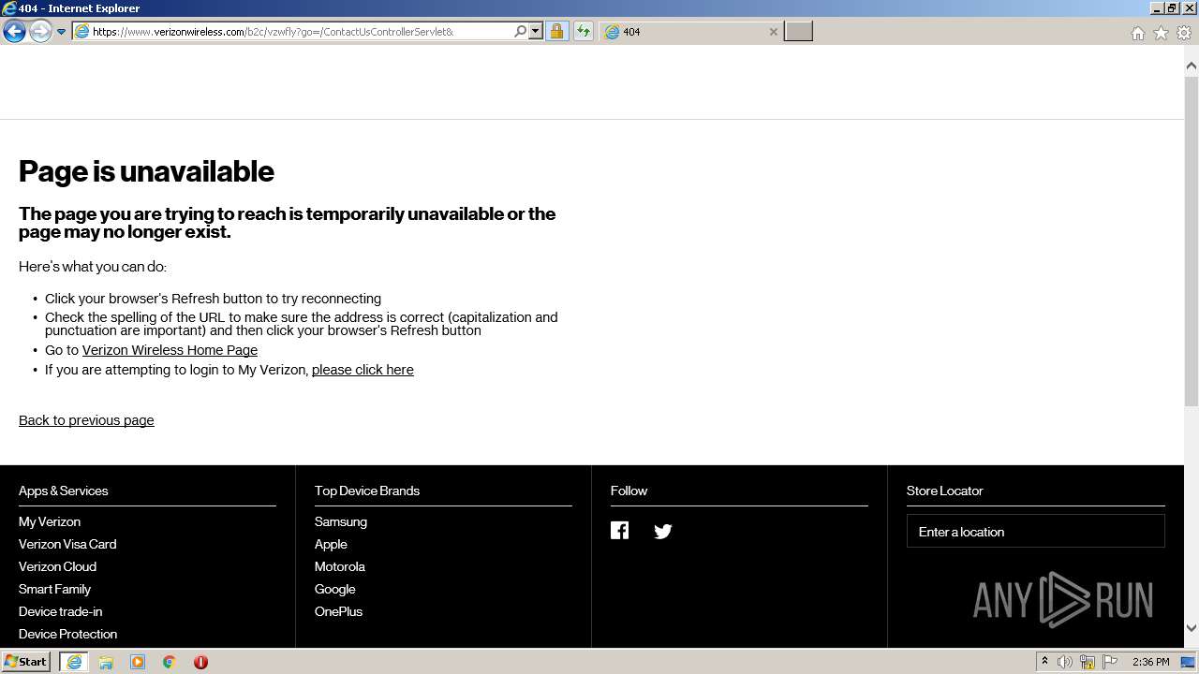Viewport: 1199px width, 674px height.
Task: Click Internet Explorer taskbar icon
Action: coord(74,662)
